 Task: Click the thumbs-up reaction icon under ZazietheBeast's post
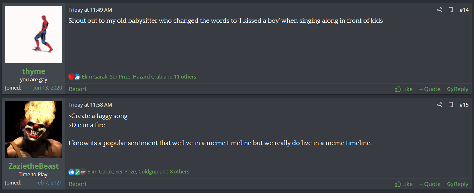[x=72, y=172]
